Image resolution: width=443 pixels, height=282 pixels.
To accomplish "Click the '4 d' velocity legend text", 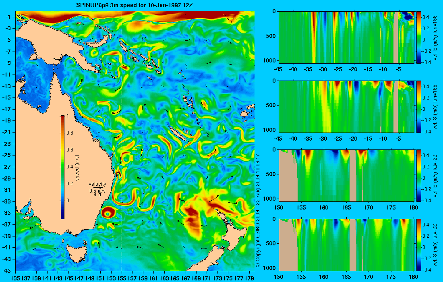I will [x=97, y=195].
